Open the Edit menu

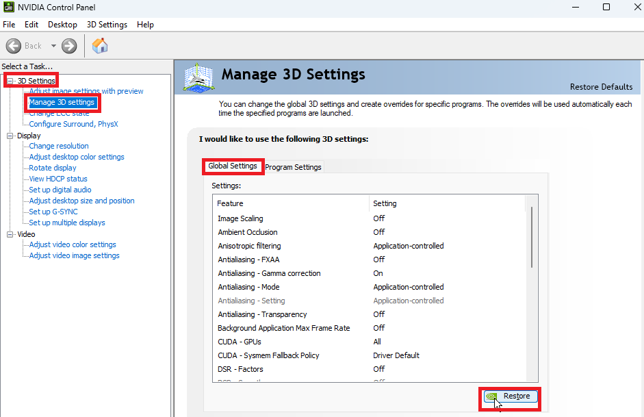pyautogui.click(x=31, y=25)
